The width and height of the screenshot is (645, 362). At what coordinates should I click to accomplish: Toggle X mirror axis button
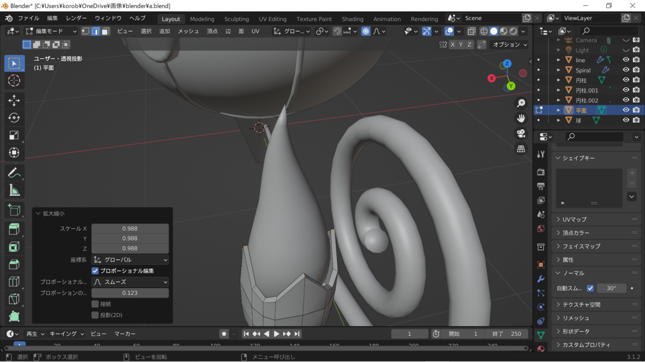453,45
